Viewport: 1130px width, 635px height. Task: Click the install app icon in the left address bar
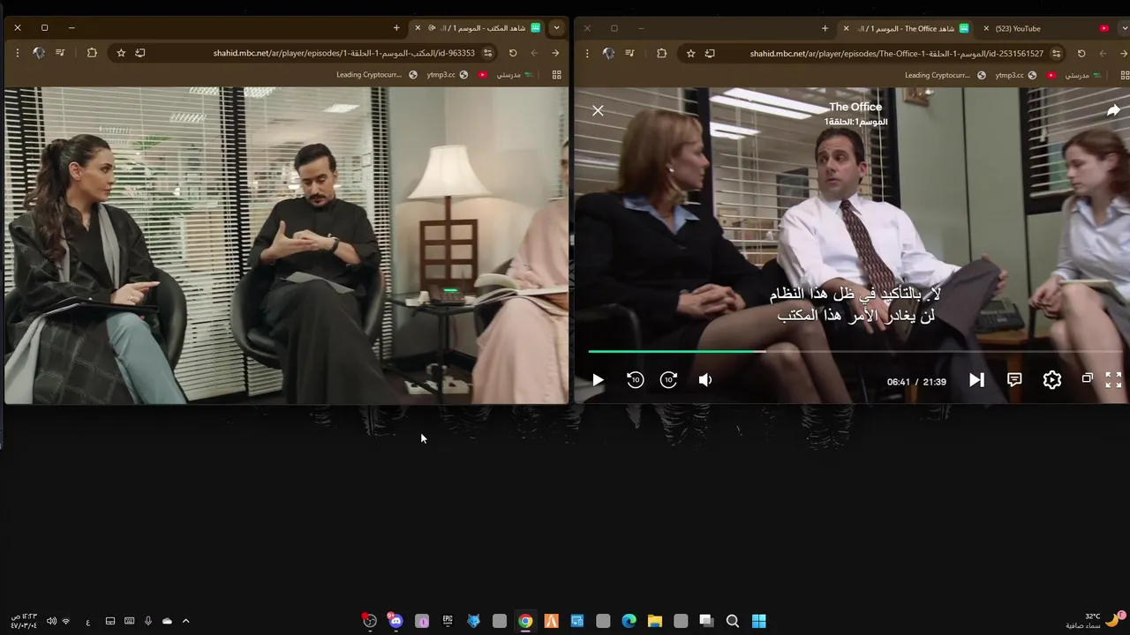click(x=140, y=53)
